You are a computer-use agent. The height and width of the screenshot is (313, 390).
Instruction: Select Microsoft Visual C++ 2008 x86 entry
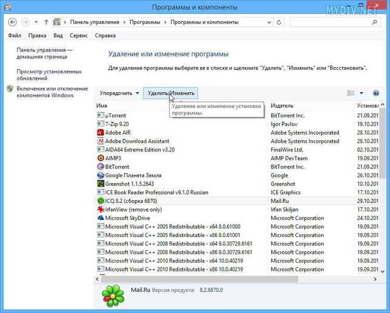pyautogui.click(x=178, y=252)
